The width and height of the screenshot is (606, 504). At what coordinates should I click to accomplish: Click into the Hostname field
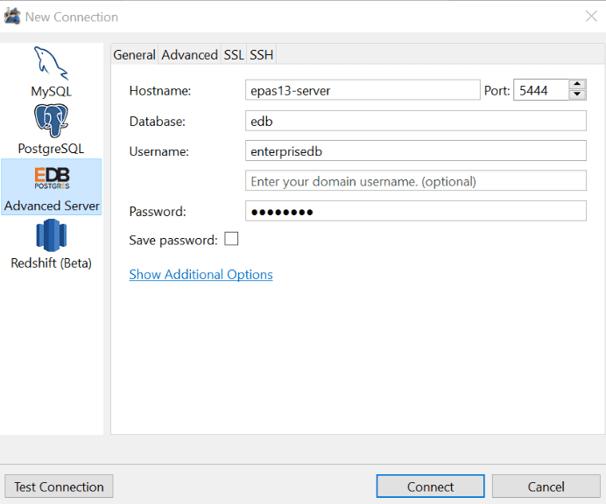pyautogui.click(x=363, y=90)
